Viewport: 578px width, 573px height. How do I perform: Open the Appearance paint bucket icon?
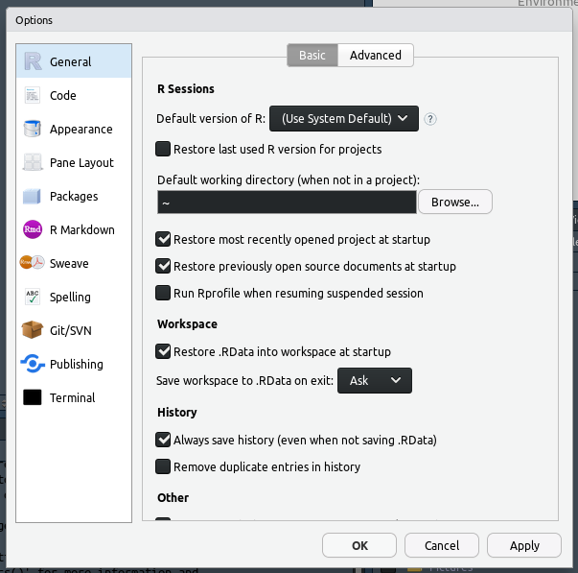click(x=33, y=129)
